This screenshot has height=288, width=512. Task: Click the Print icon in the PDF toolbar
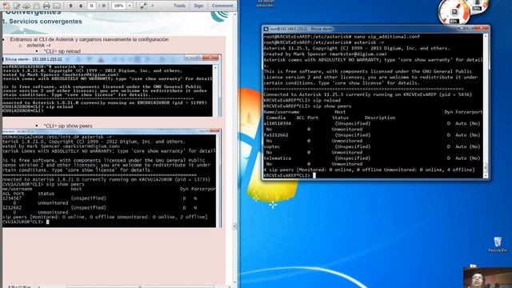pyautogui.click(x=46, y=6)
